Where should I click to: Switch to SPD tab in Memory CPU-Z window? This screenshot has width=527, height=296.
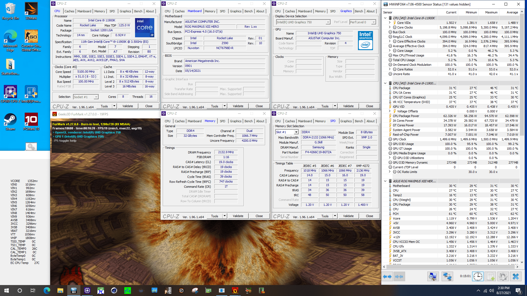[223, 121]
